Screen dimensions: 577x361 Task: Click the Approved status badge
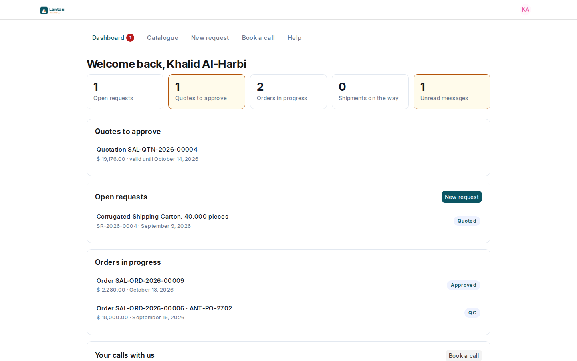[x=464, y=285]
